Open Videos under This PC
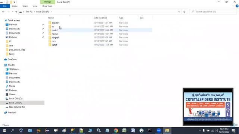Image resolution: width=239 pixels, height=134 pixels. 12,94
